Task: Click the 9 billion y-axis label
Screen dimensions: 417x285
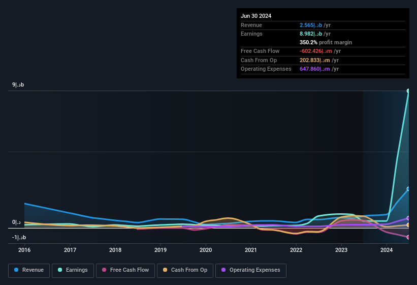Action: pyautogui.click(x=18, y=84)
